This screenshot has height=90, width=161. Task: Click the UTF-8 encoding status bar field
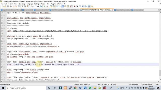click(x=147, y=84)
